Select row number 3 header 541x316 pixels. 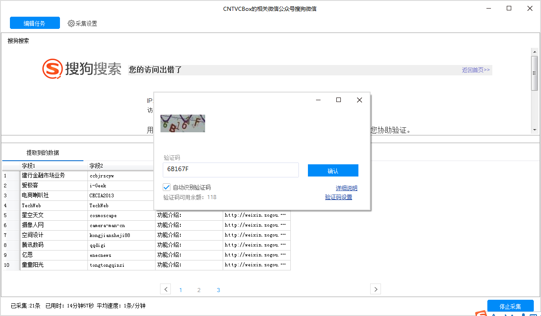click(x=11, y=195)
